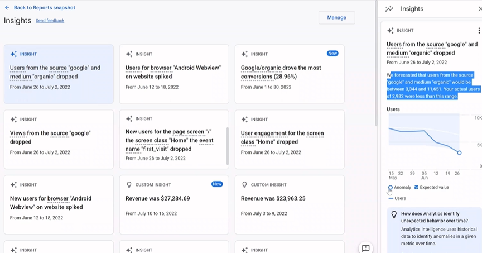Click sparkle icon on New users Android Webview card
Viewport: 482px width, 253px height.
[x=13, y=185]
